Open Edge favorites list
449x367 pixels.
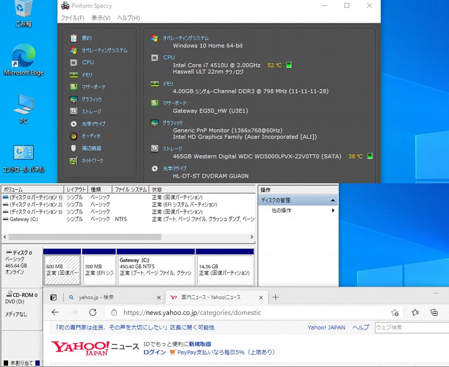415,312
